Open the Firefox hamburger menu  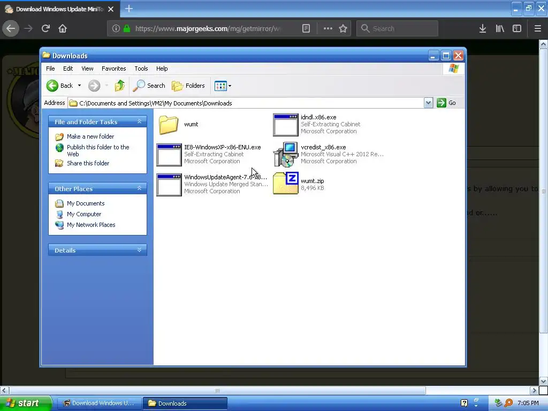(538, 28)
